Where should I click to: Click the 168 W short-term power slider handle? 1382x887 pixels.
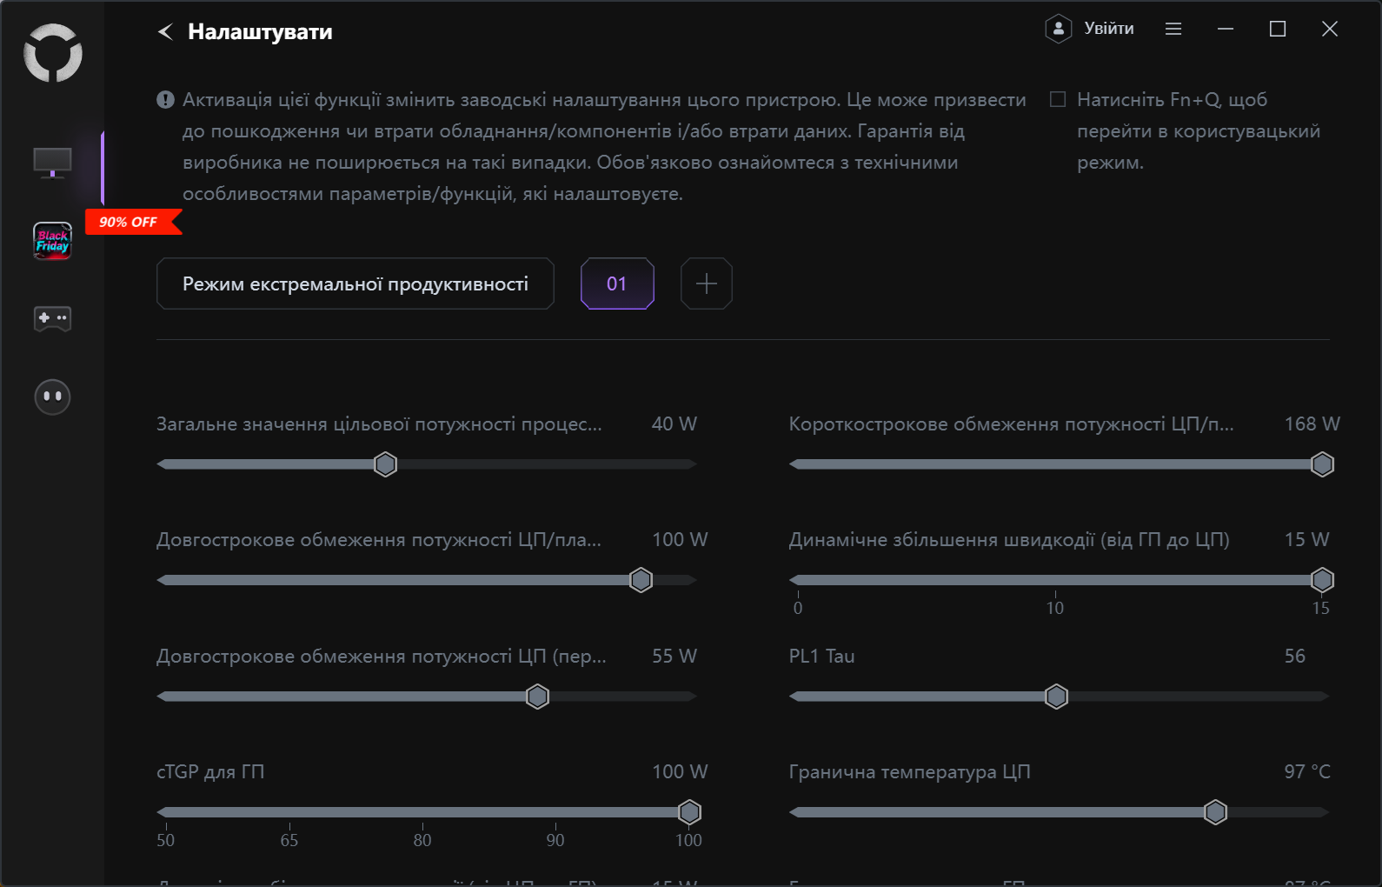click(x=1322, y=464)
